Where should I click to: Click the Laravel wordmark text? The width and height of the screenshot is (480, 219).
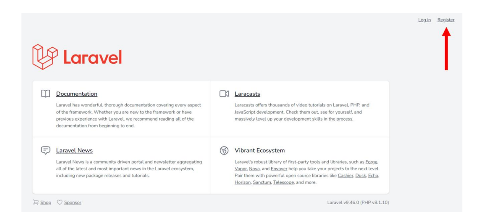92,58
